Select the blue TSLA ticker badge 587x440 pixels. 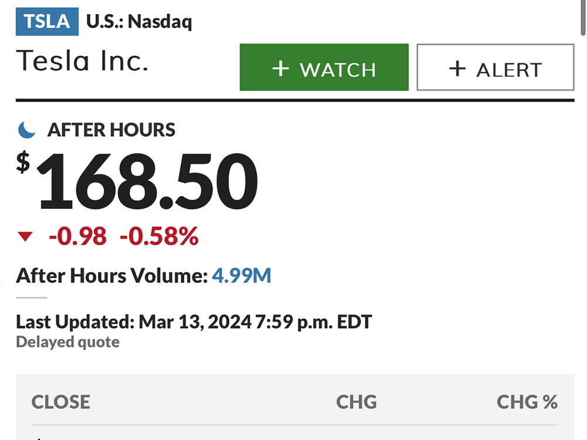46,21
